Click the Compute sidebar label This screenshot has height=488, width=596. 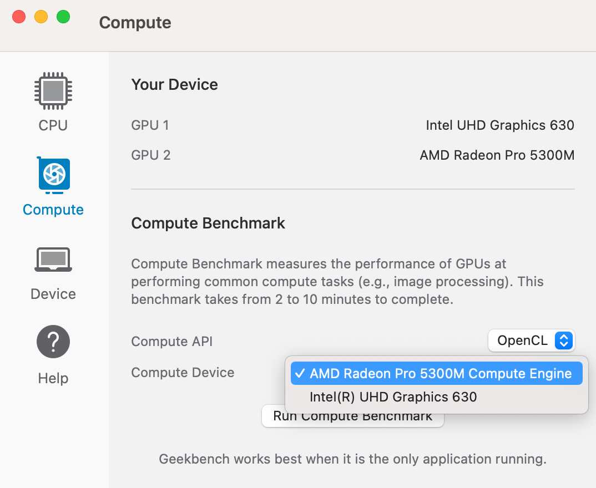pos(53,210)
